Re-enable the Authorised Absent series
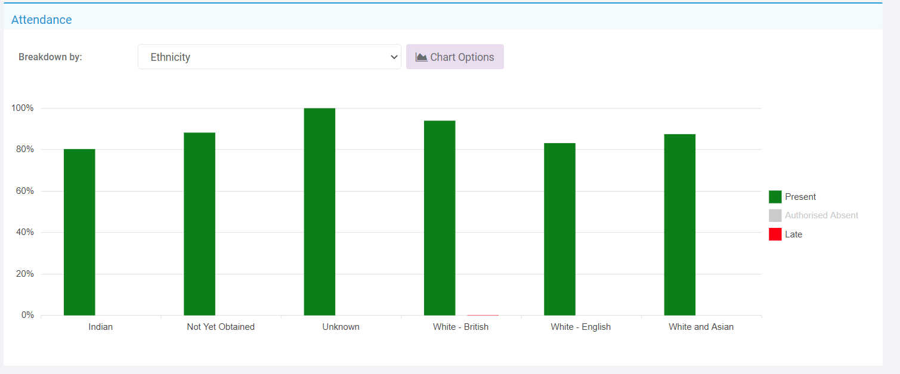 pos(822,215)
